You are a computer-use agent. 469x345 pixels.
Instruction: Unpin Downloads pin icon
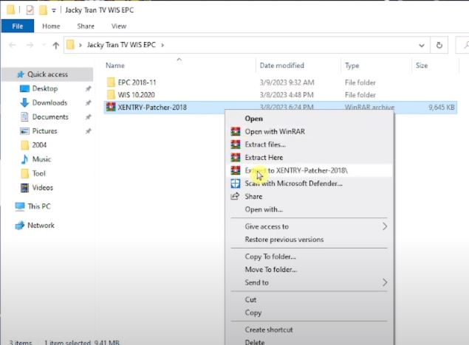pyautogui.click(x=88, y=102)
